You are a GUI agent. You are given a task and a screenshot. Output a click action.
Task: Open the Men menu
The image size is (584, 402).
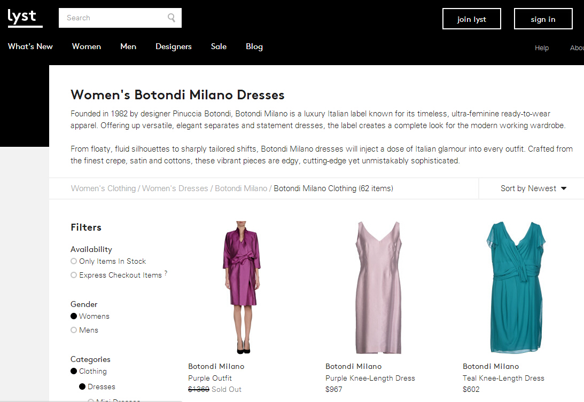click(x=128, y=46)
